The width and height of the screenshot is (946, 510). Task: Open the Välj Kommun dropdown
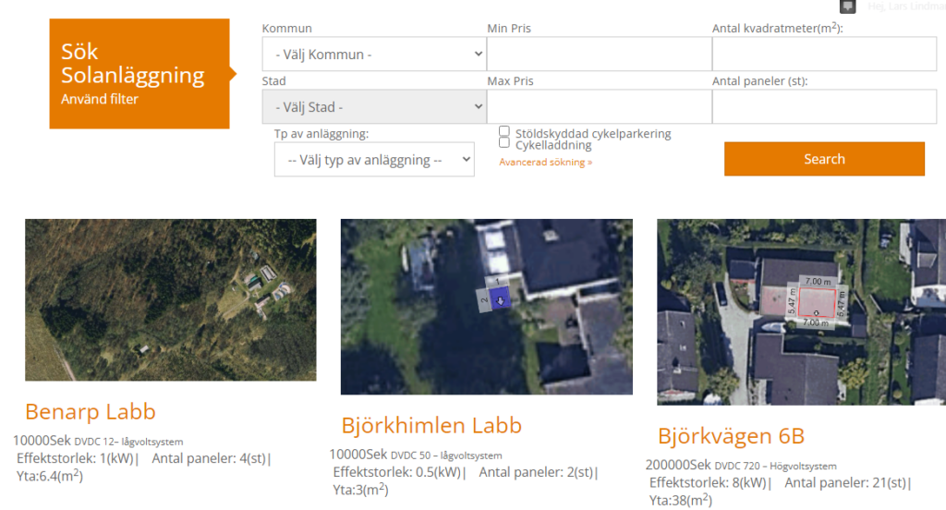click(x=374, y=55)
